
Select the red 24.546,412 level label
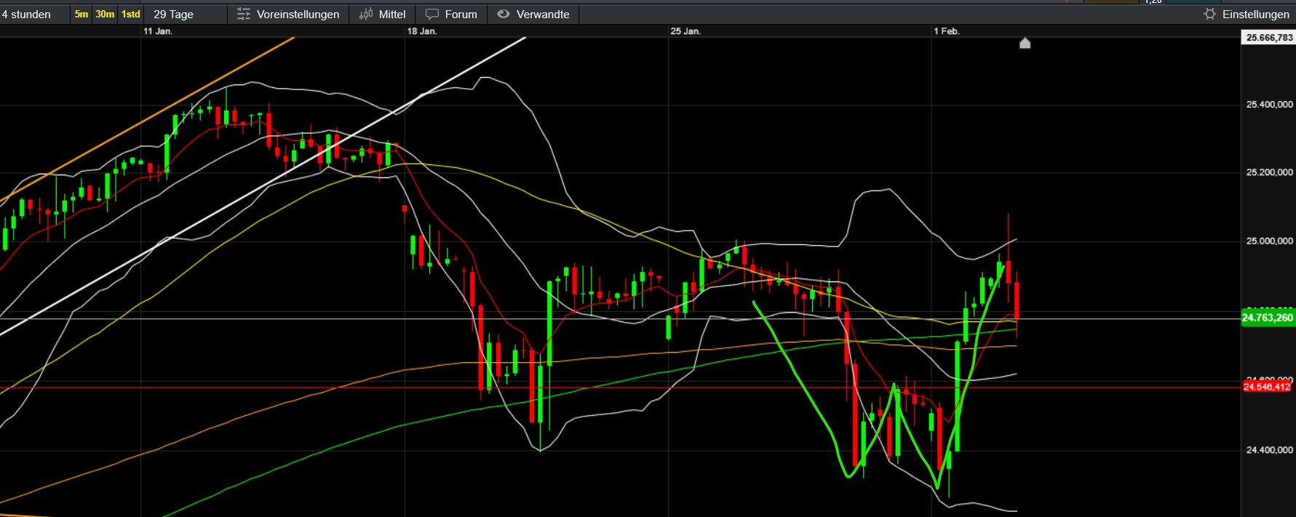[x=1267, y=387]
